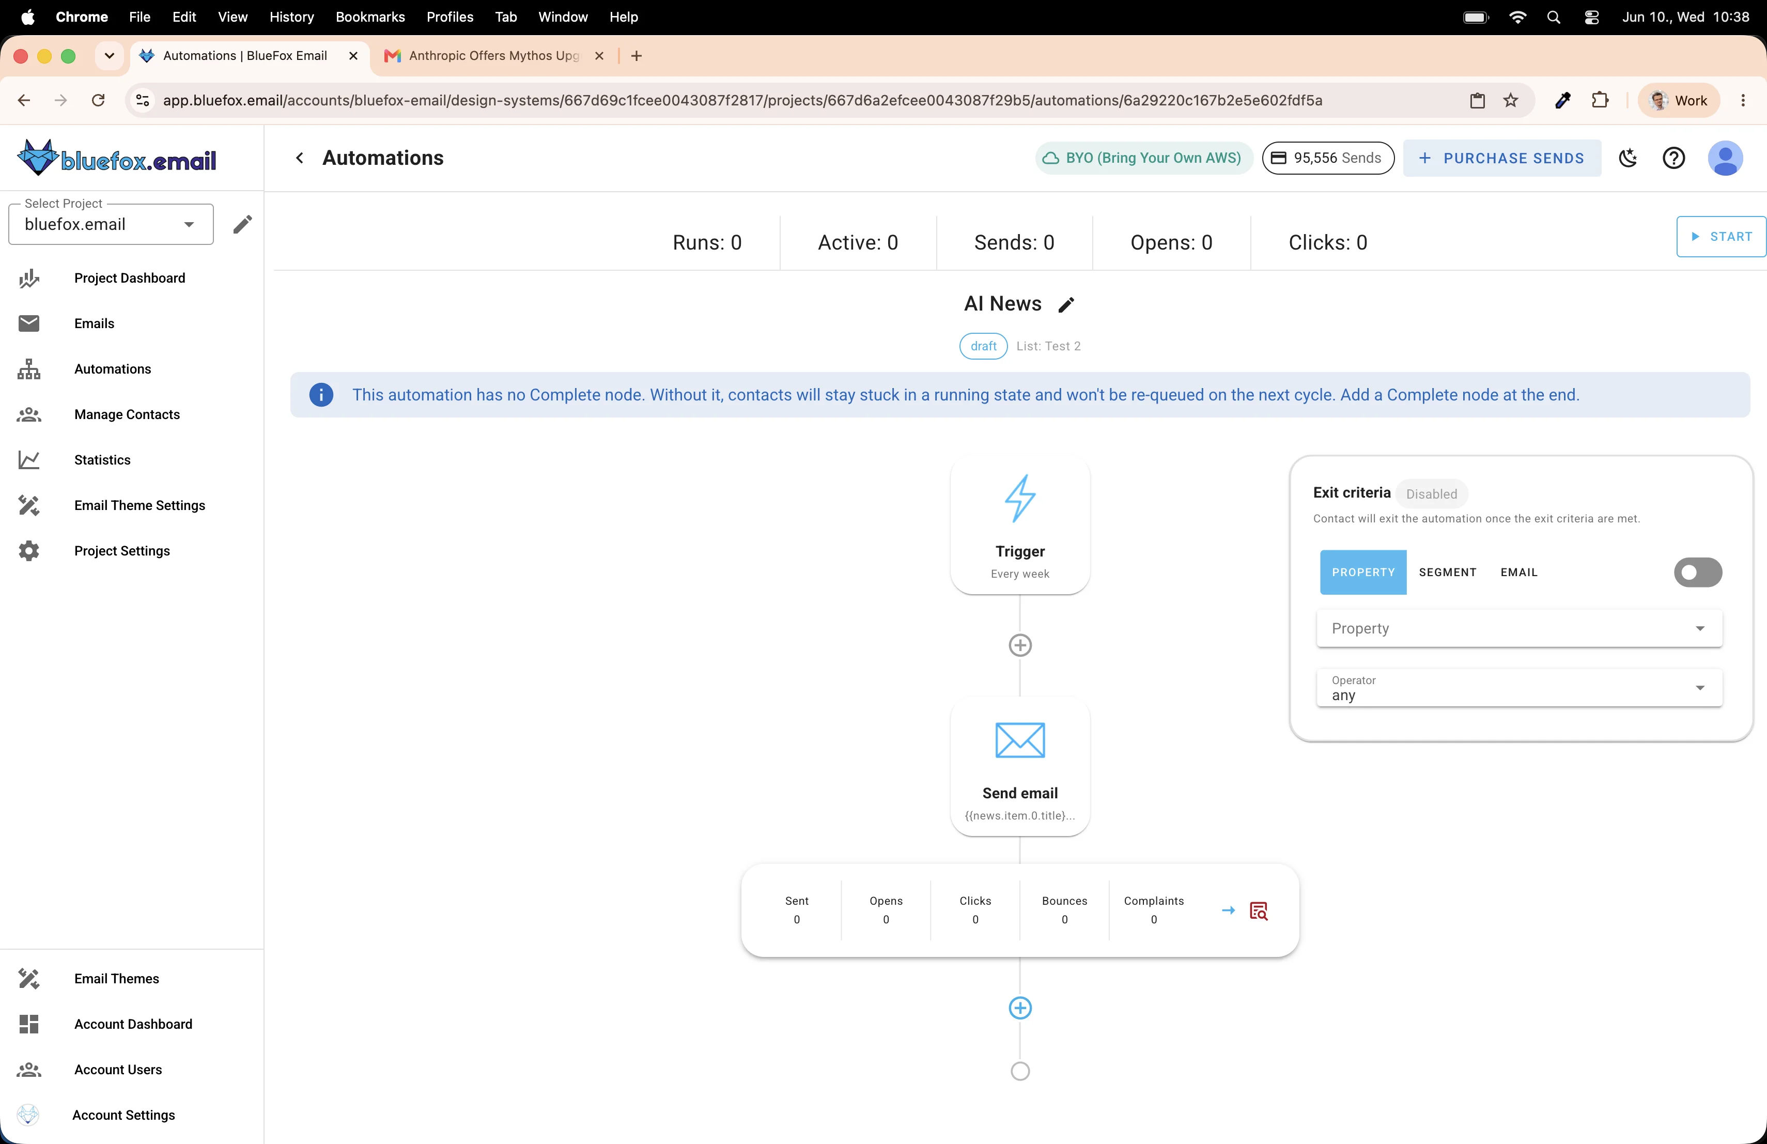The width and height of the screenshot is (1767, 1144).
Task: Enable the exit criteria toggle switch
Action: [1698, 573]
